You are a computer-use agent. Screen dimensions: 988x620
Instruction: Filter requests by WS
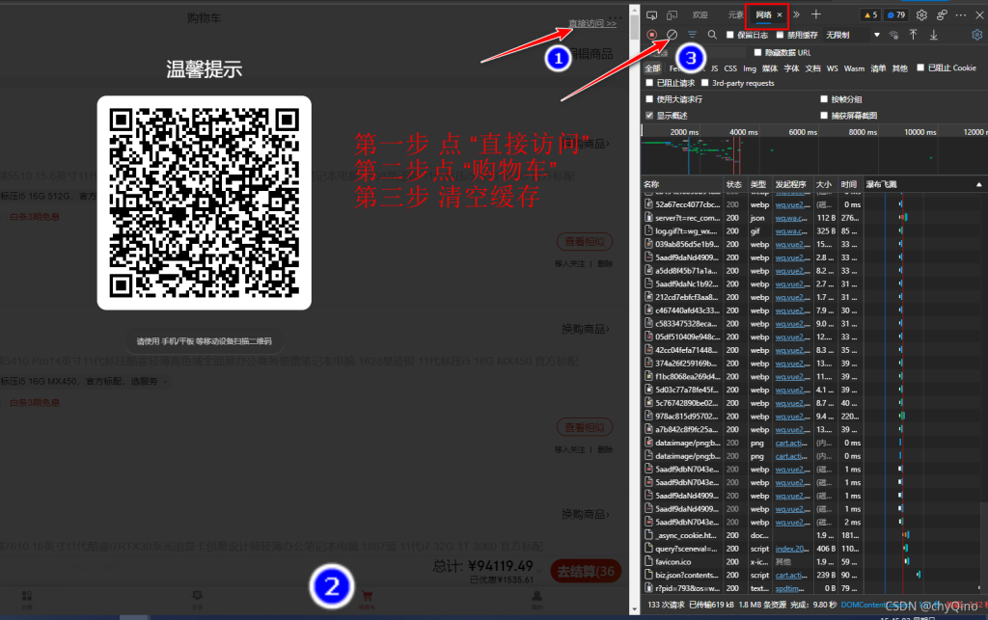coord(833,68)
